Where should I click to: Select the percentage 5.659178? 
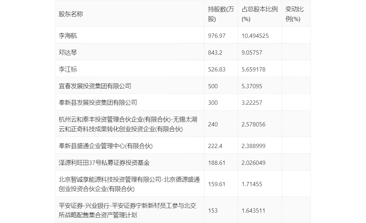pos(253,69)
